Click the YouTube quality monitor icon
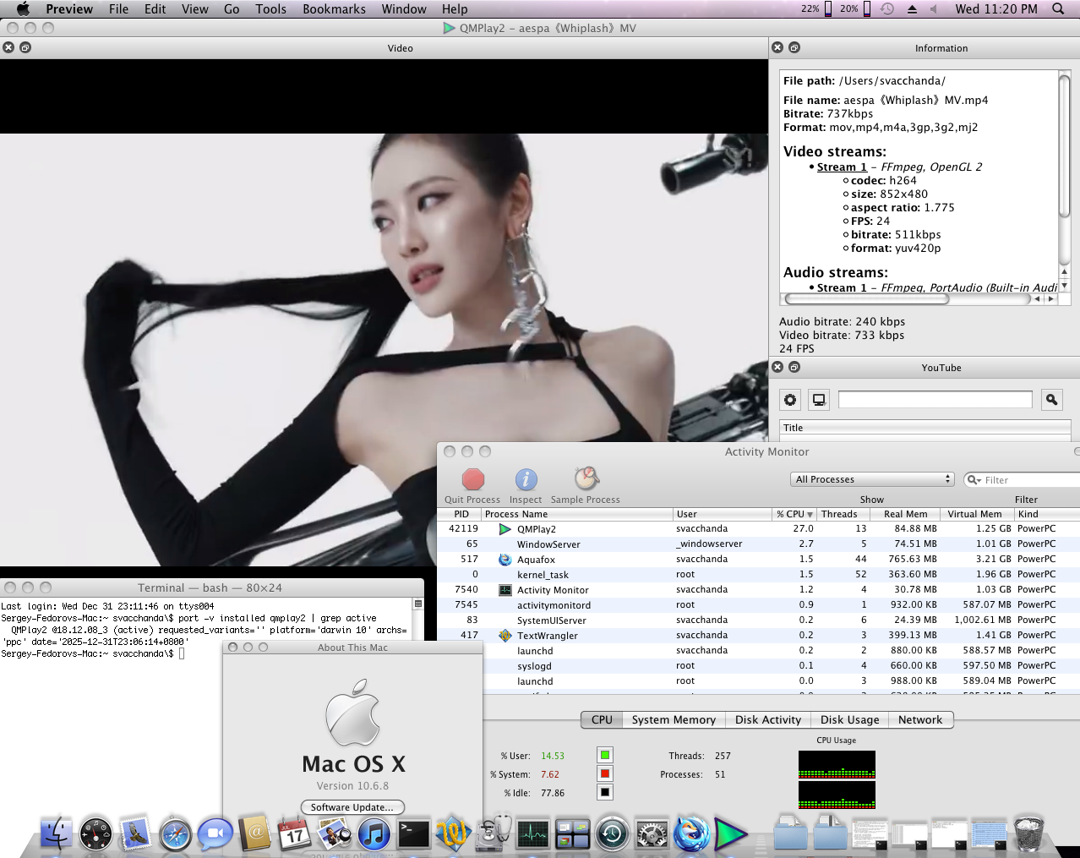The image size is (1080, 858). pos(819,400)
